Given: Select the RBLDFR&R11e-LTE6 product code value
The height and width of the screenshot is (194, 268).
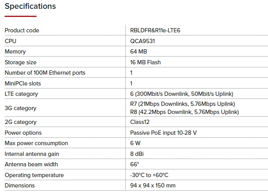Looking at the screenshot, I should pyautogui.click(x=155, y=30).
